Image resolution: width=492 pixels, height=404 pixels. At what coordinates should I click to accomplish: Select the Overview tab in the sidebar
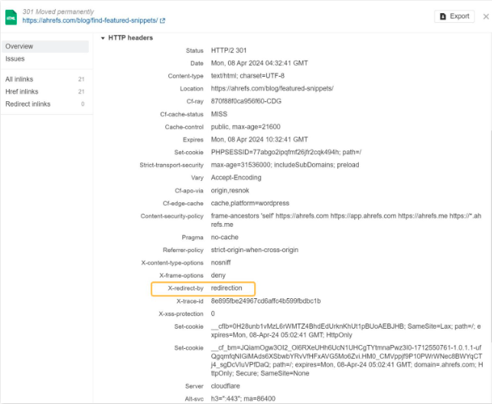(45, 47)
